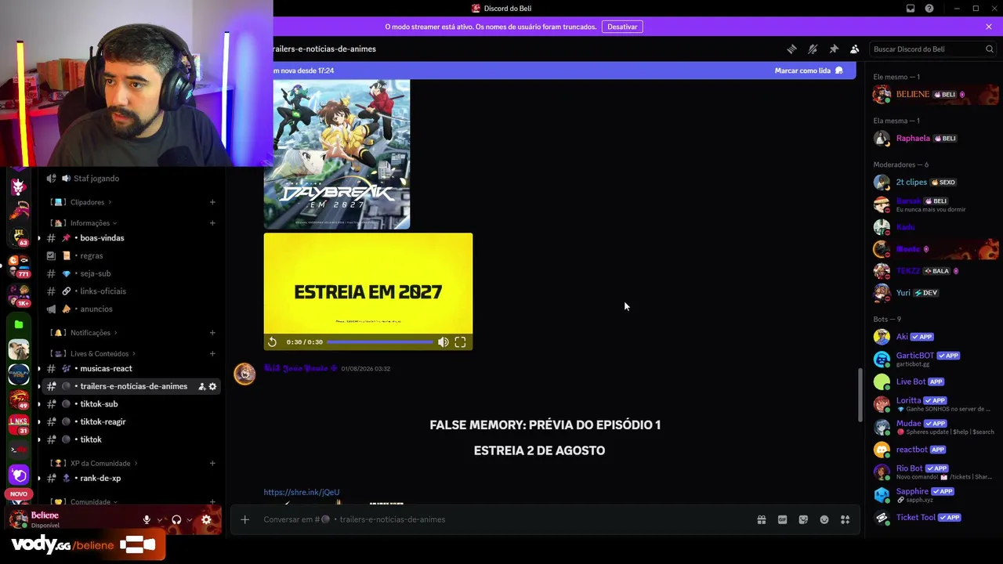
Task: Dismiss the streamer mode banner
Action: [989, 27]
